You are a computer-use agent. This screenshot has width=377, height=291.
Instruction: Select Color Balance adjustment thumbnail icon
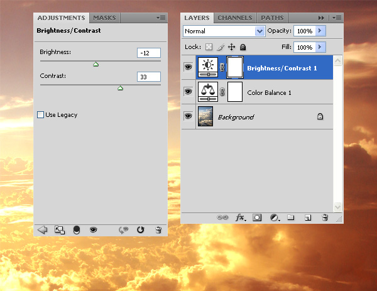click(208, 92)
